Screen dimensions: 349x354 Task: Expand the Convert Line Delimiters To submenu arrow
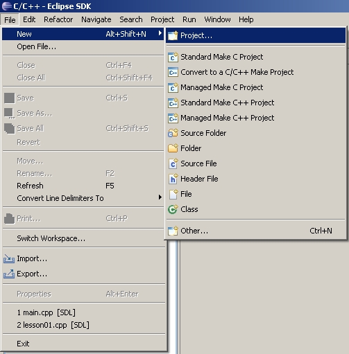(160, 197)
